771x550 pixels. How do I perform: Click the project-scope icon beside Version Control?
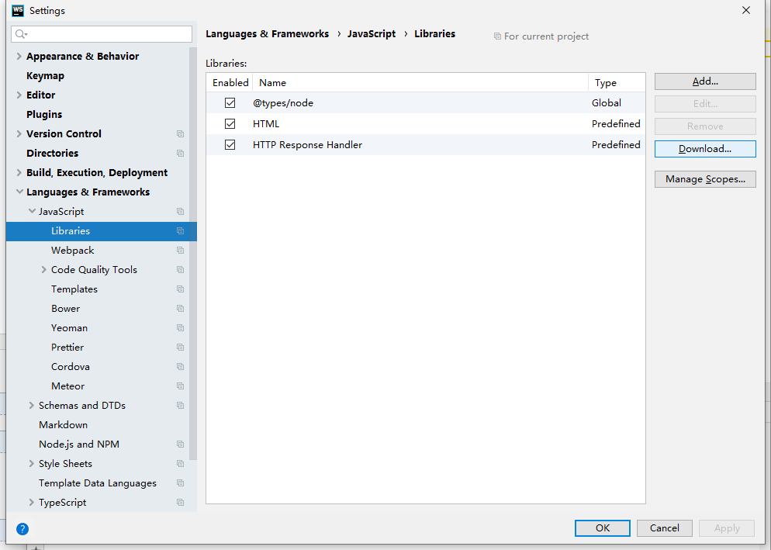pyautogui.click(x=181, y=133)
